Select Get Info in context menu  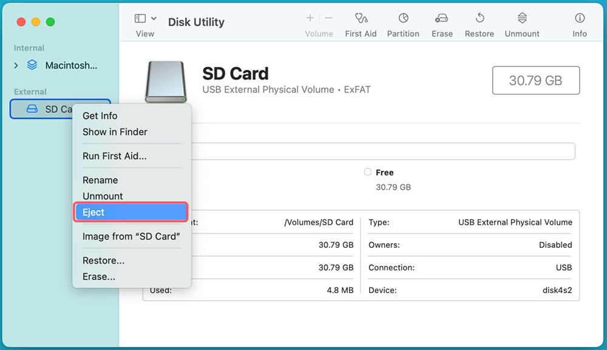[x=100, y=115]
